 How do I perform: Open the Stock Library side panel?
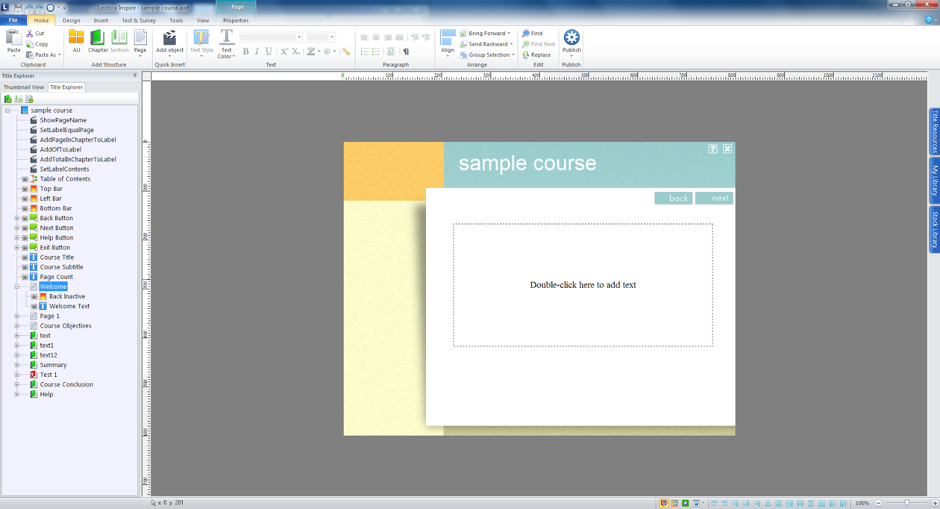tap(935, 230)
